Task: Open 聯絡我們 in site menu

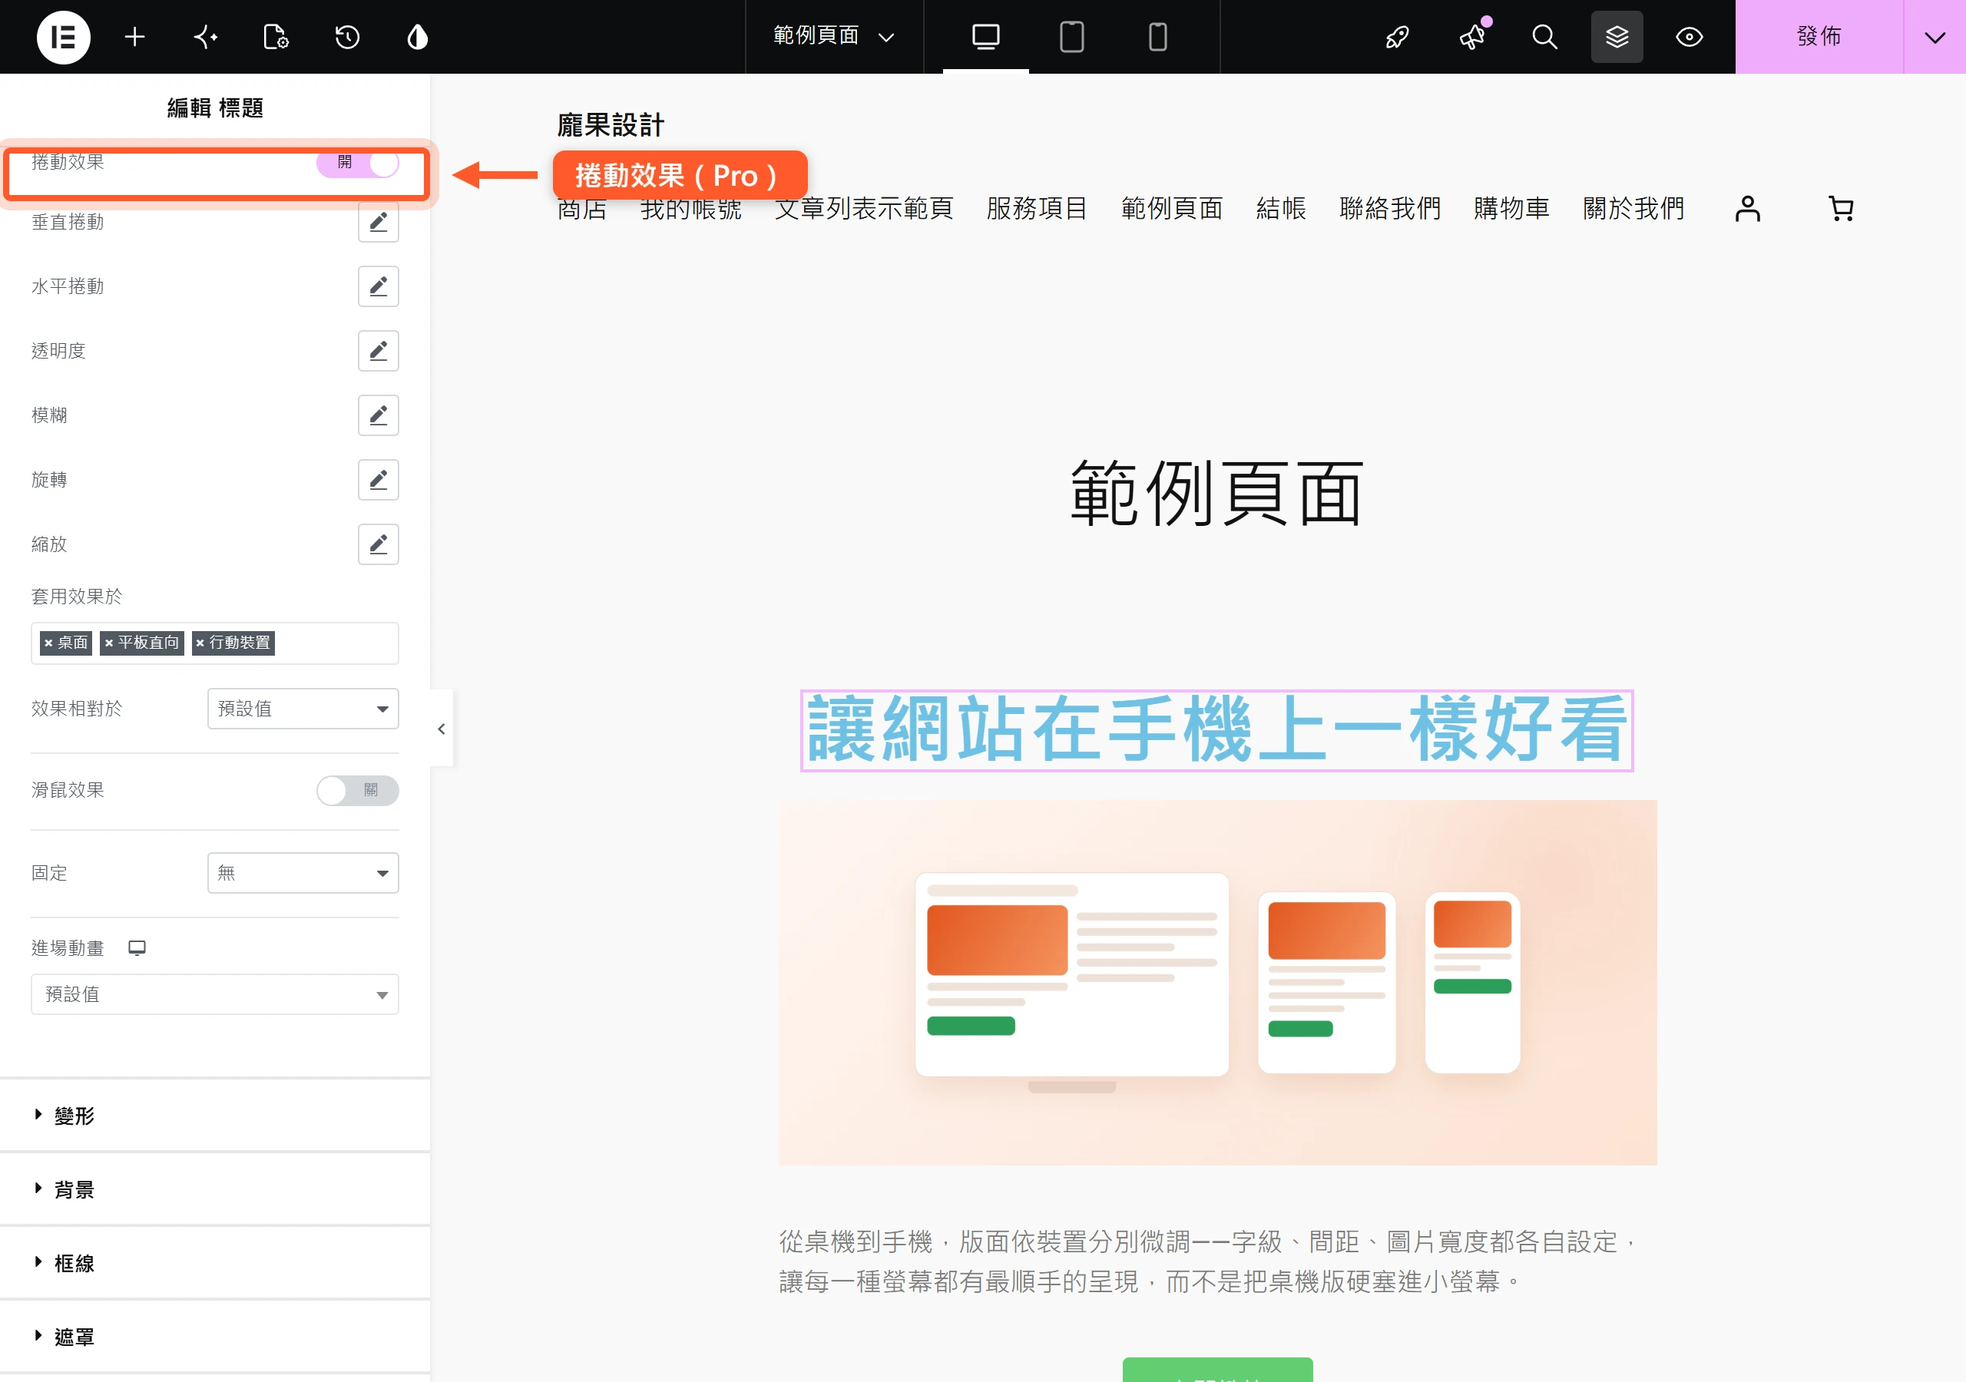Action: tap(1390, 208)
